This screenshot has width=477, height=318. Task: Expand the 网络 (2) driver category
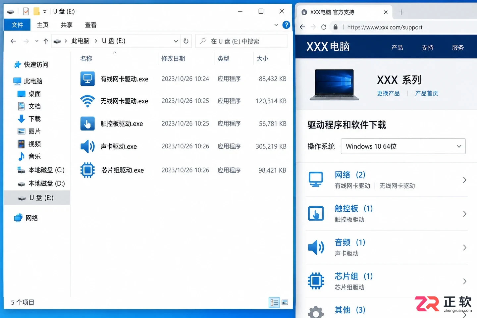pyautogui.click(x=464, y=180)
